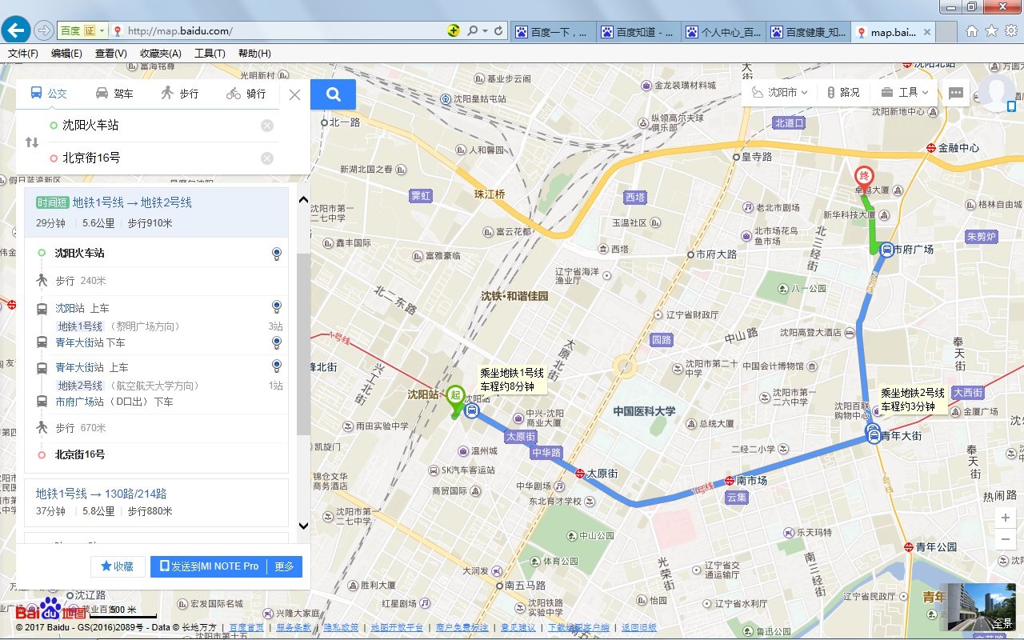Click the blue magnifier search icon
Image resolution: width=1024 pixels, height=640 pixels.
333,94
